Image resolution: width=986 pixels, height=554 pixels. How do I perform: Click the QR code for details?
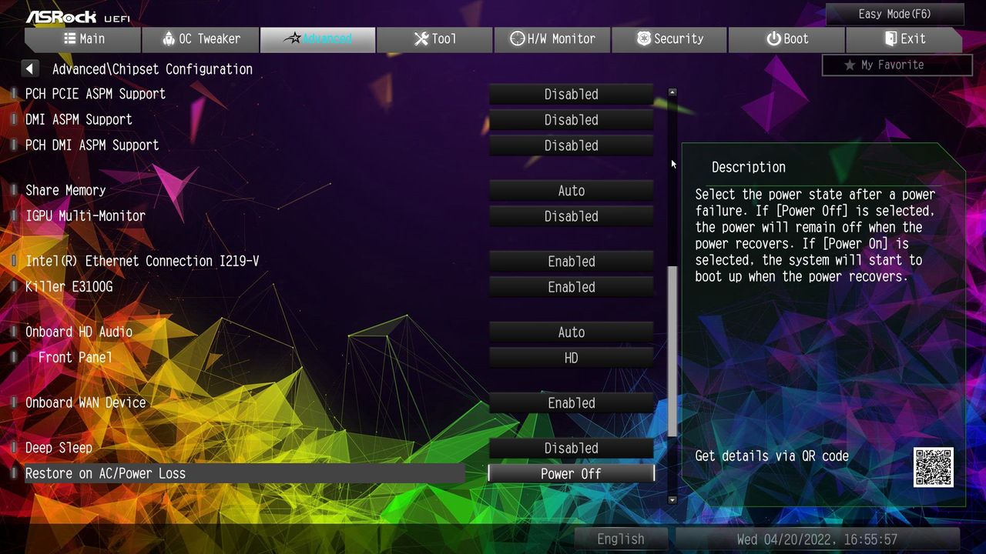click(934, 467)
